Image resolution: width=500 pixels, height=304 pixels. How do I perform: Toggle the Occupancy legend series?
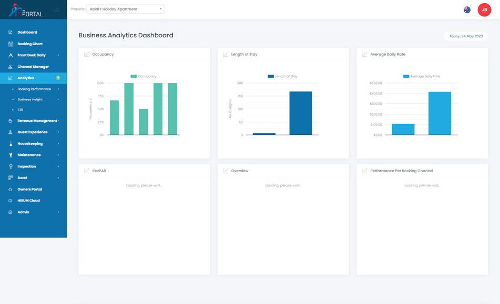click(x=144, y=77)
